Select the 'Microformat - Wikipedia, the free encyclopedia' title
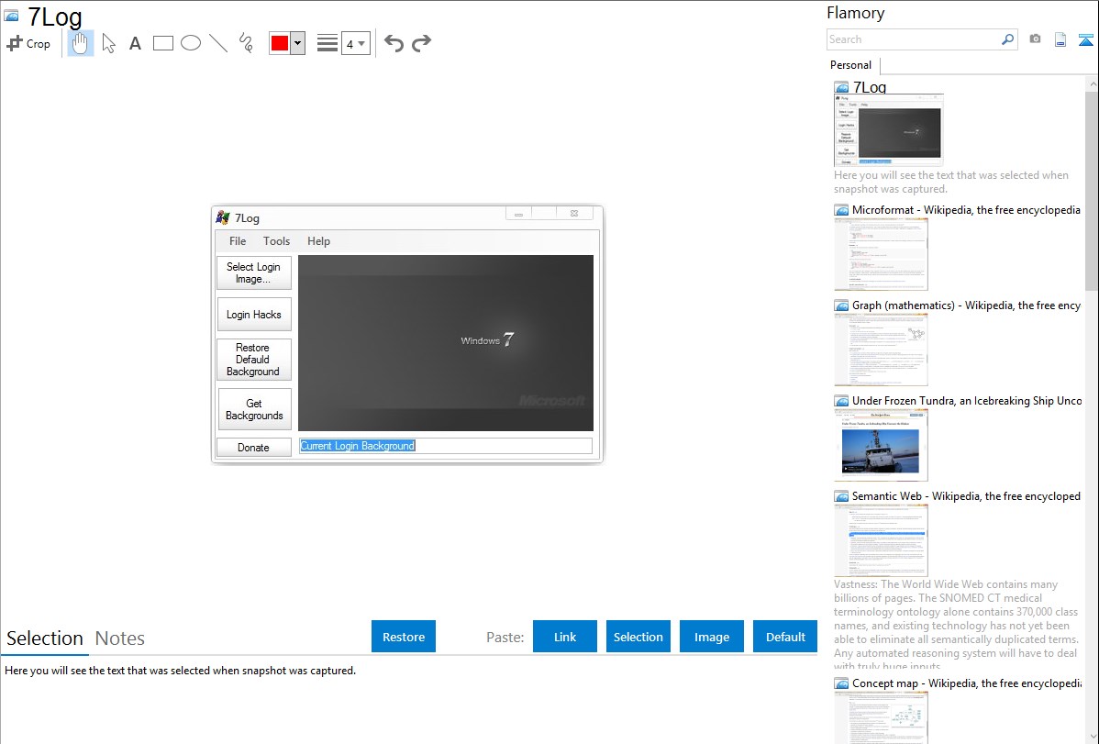Viewport: 1099px width, 744px height. point(966,210)
